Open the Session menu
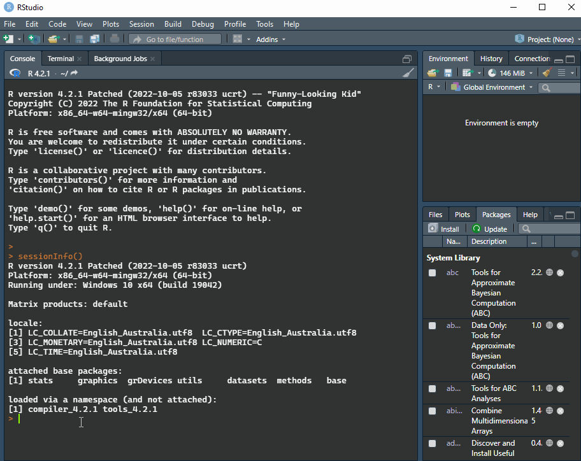The height and width of the screenshot is (461, 581). [141, 24]
